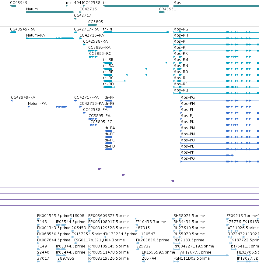
Task: Click the Notum-PA protein label
Action: pyautogui.click(x=37, y=104)
